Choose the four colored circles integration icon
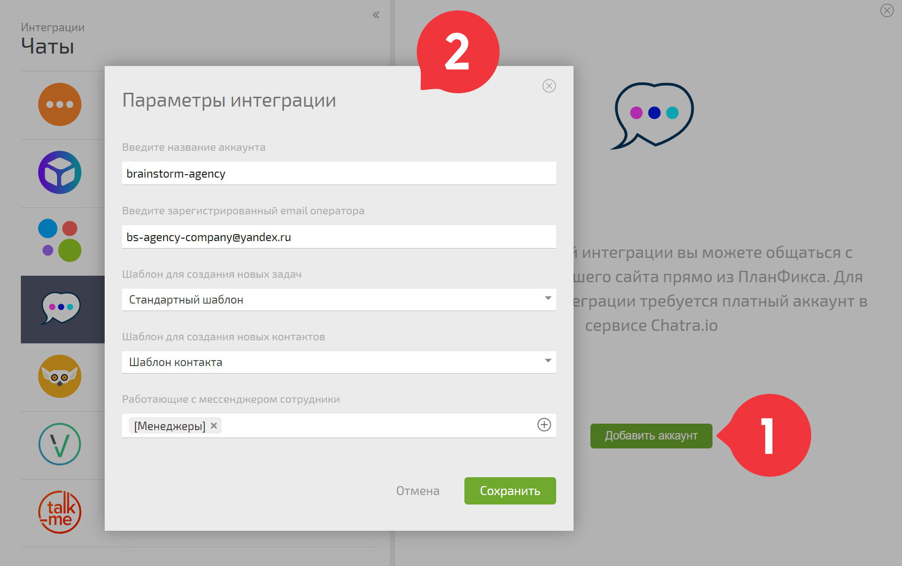The image size is (902, 566). pos(60,241)
